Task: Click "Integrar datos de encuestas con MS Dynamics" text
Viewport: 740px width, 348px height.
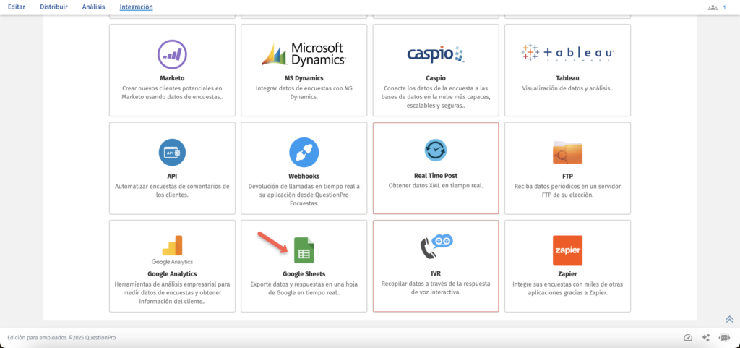Action: tap(304, 93)
